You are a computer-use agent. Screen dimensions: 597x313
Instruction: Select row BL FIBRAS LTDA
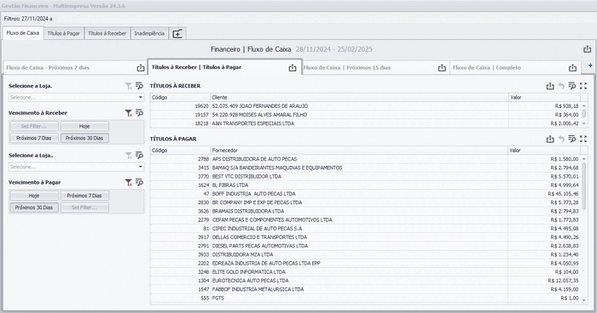(x=365, y=185)
